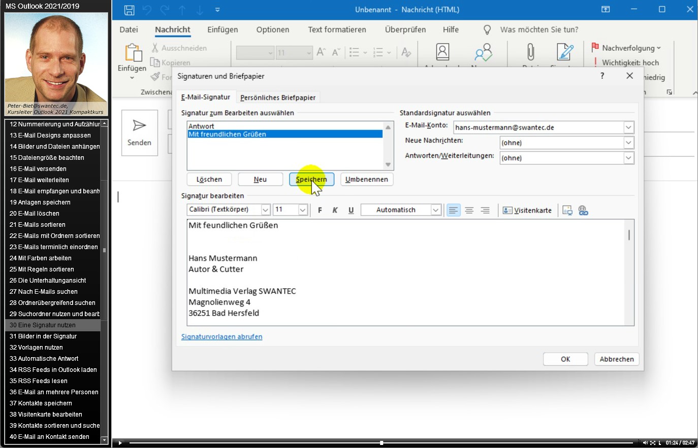Click the save icon in title bar

[x=129, y=10]
